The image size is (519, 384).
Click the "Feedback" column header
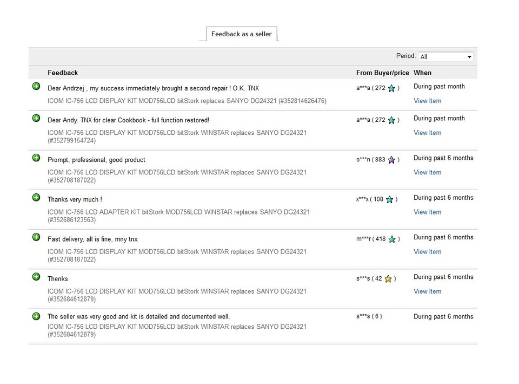pyautogui.click(x=63, y=73)
